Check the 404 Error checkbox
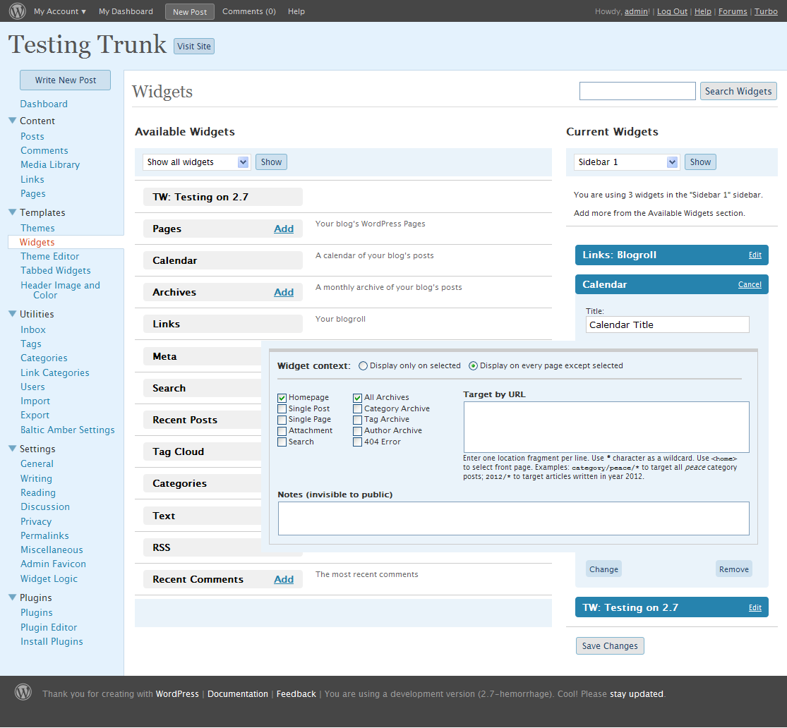 (x=358, y=442)
